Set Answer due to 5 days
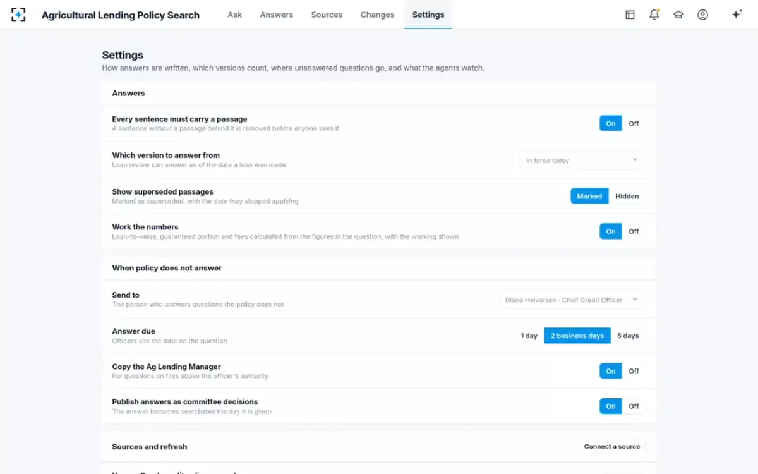The width and height of the screenshot is (758, 474). [x=628, y=336]
